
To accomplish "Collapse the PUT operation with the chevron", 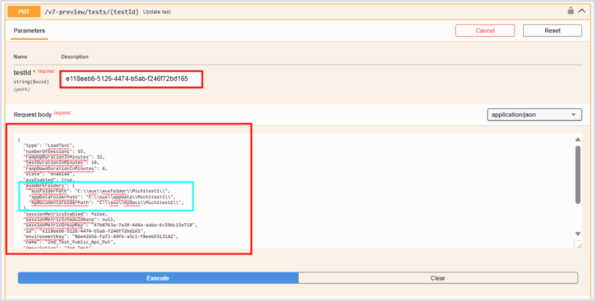I will point(581,11).
